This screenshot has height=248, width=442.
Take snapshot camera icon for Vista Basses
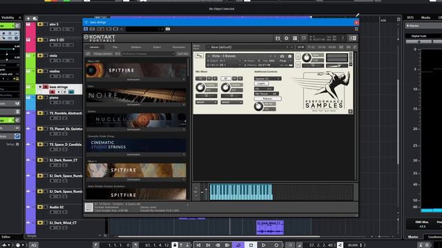click(x=282, y=56)
